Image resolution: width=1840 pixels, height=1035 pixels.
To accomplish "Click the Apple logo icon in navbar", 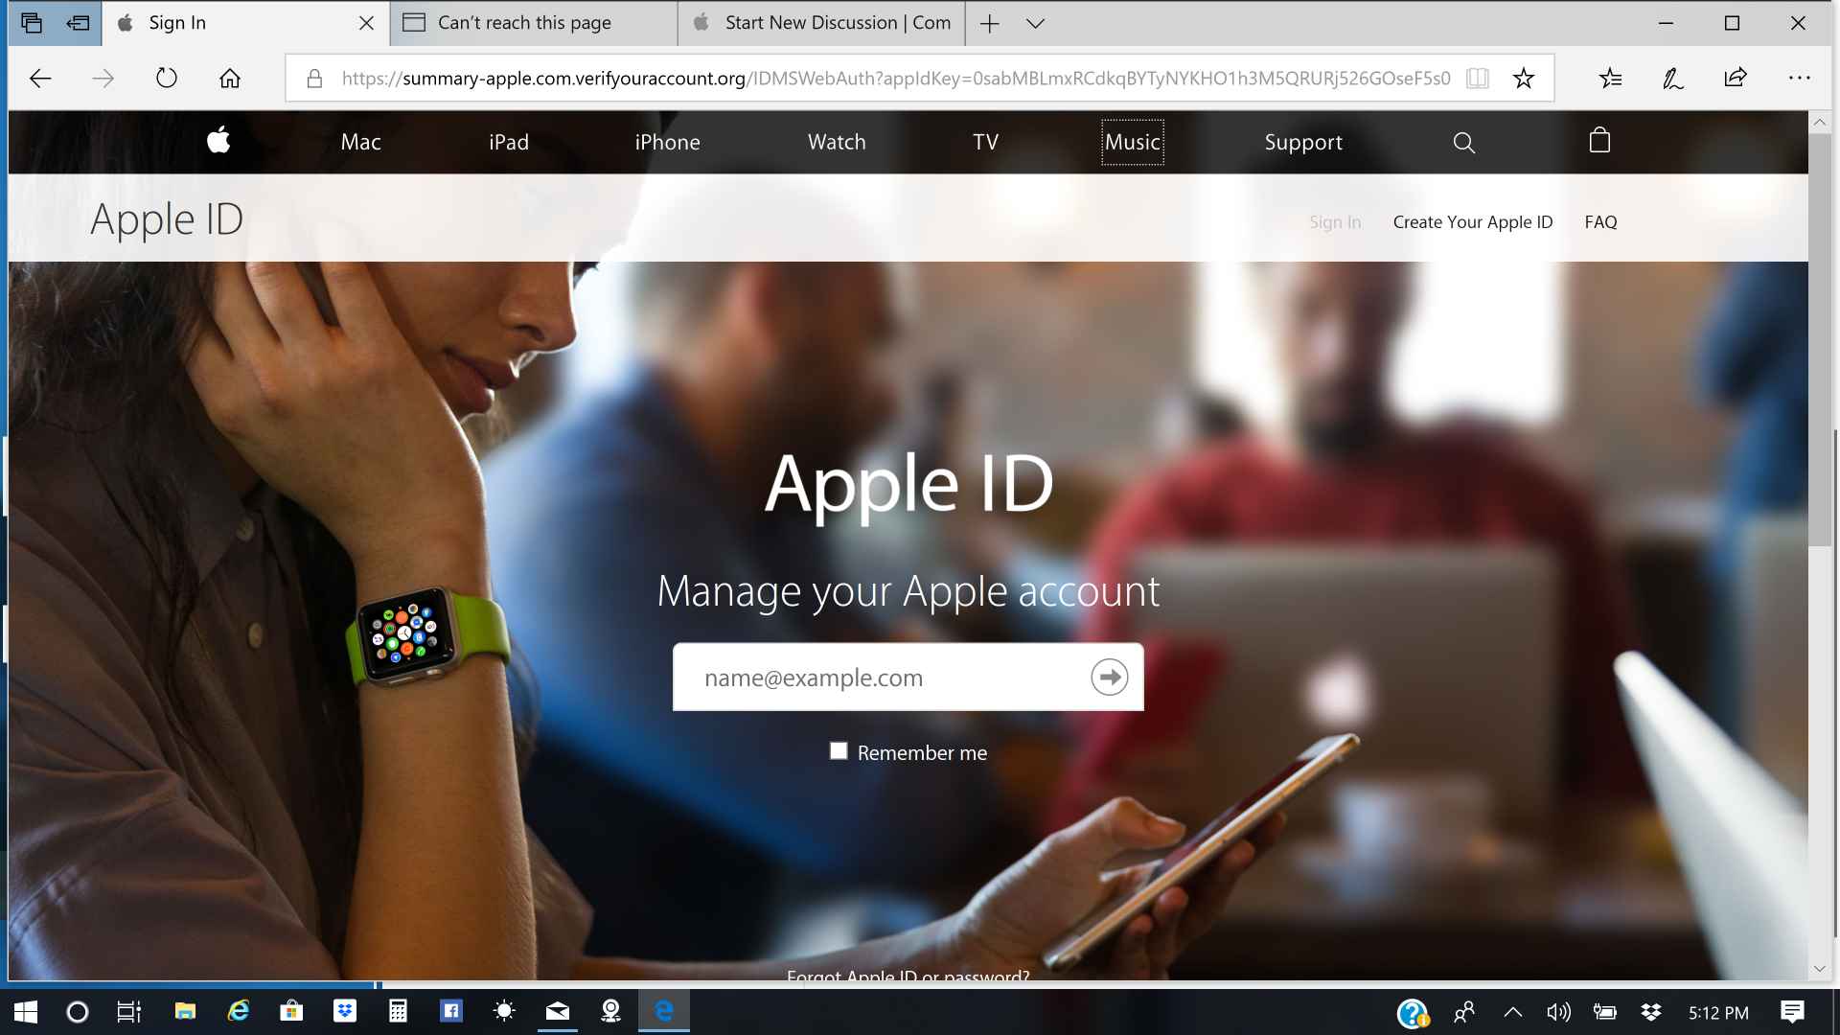I will pos(221,142).
